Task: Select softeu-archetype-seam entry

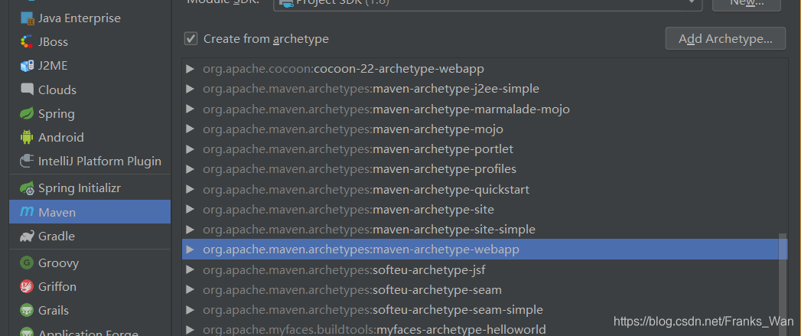Action: 485,290
